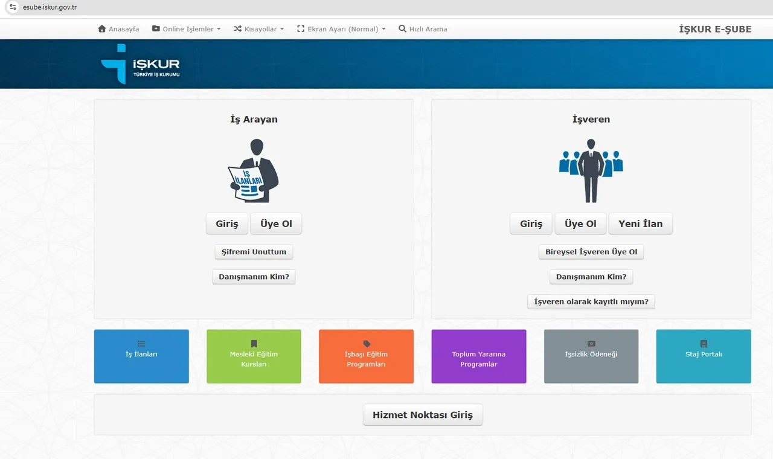The image size is (773, 459).
Task: Click İşveren olarak kayıtlı mıyım? button
Action: (591, 301)
